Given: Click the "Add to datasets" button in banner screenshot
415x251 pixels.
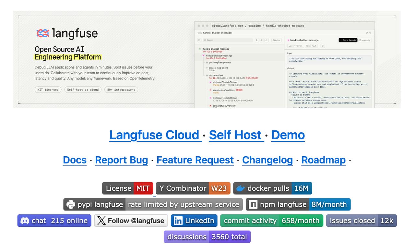Looking at the screenshot, I should pos(348,40).
